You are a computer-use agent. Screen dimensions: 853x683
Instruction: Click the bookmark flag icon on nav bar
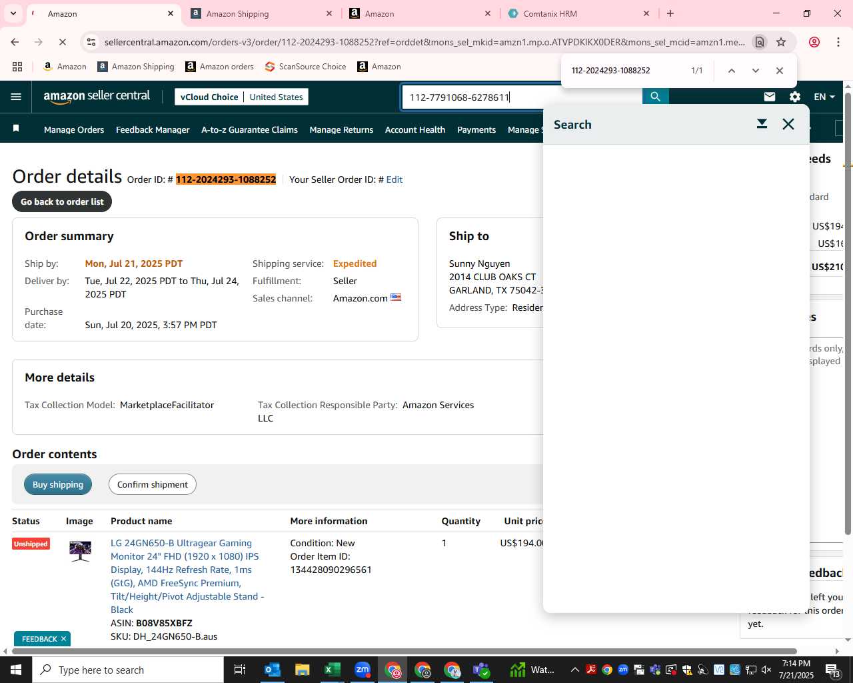[x=16, y=128]
